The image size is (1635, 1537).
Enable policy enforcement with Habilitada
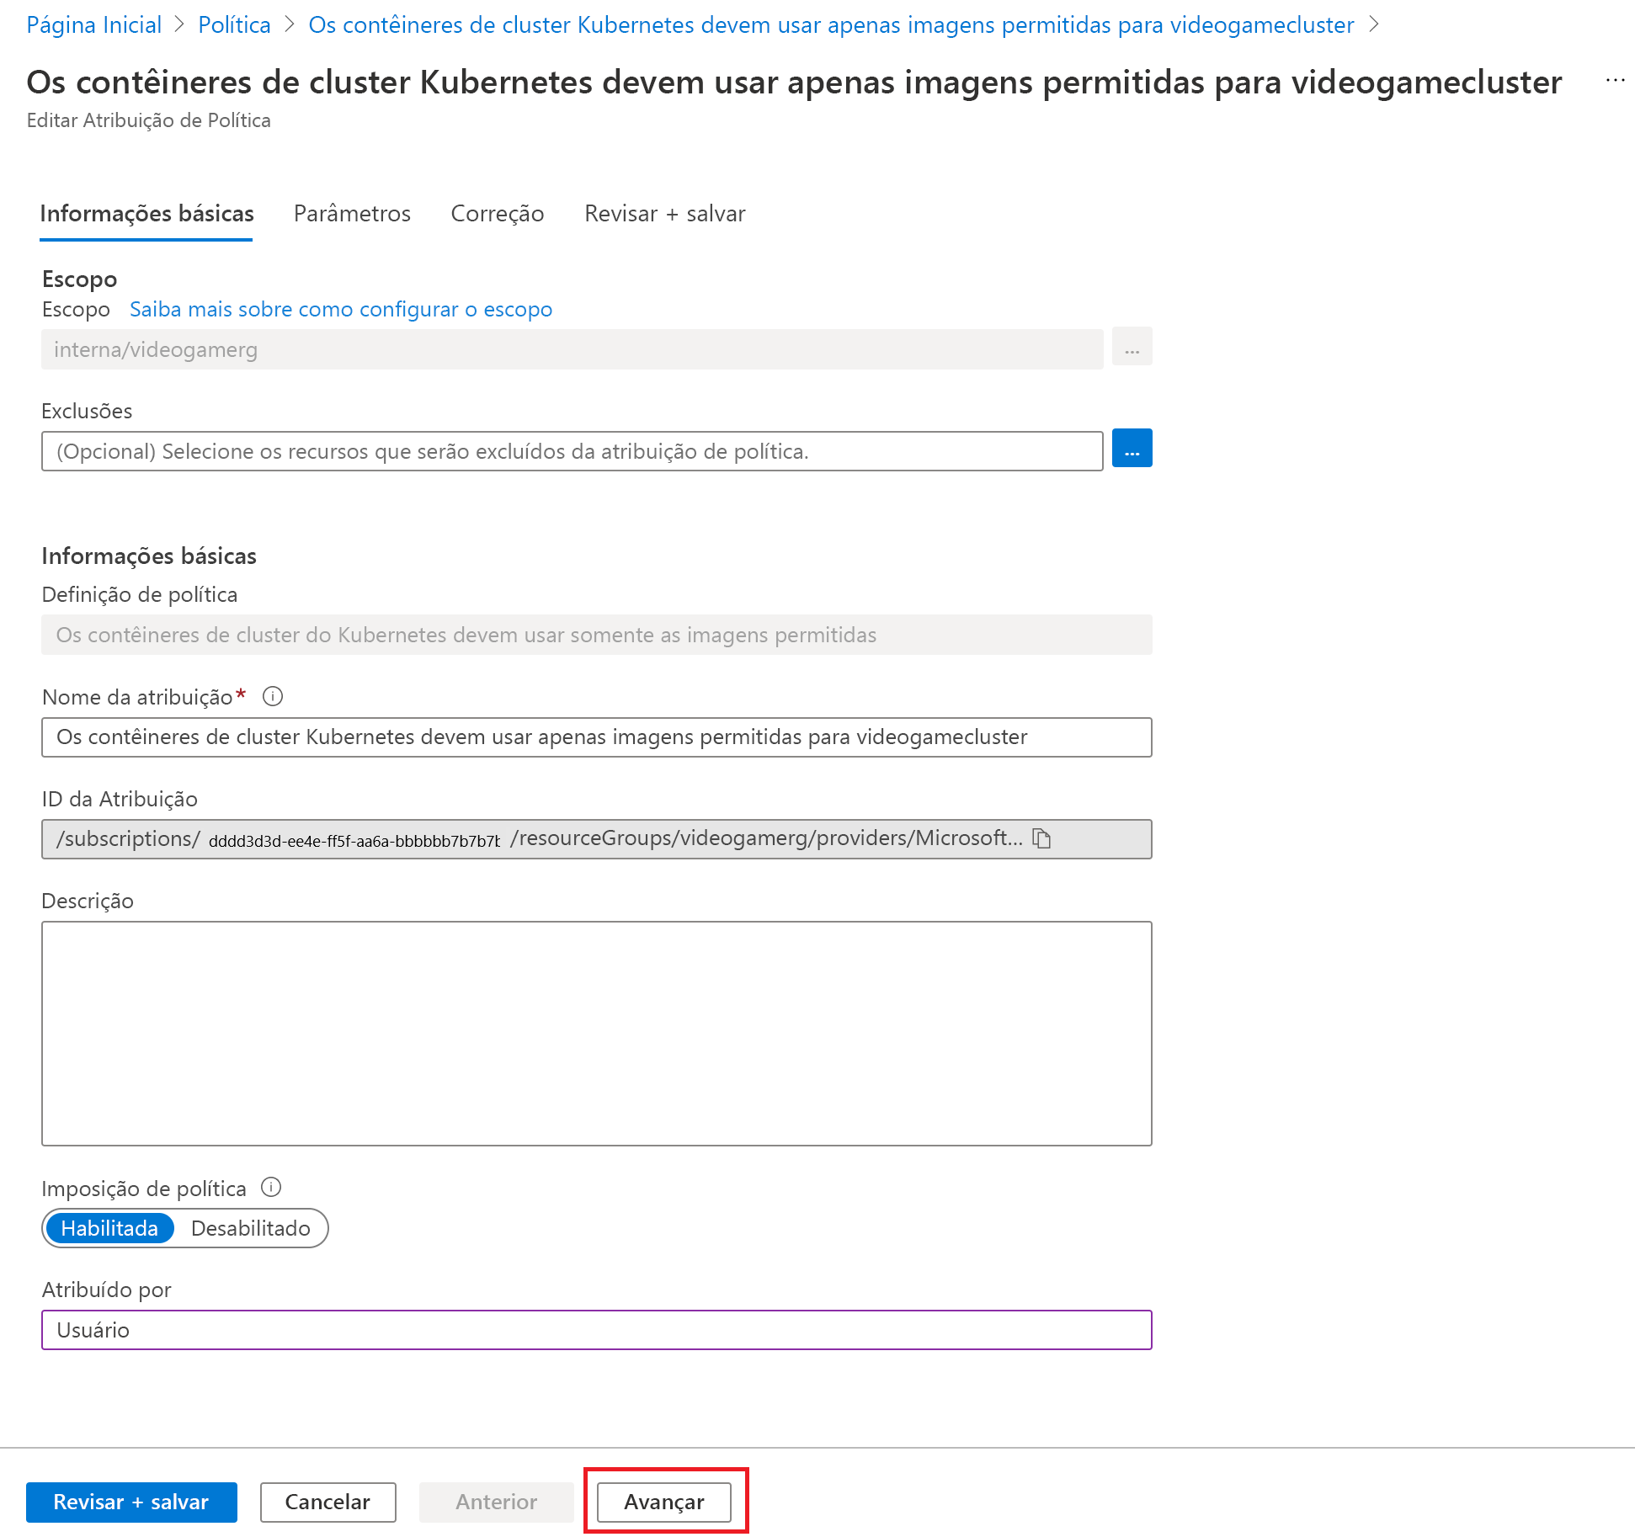(x=110, y=1228)
